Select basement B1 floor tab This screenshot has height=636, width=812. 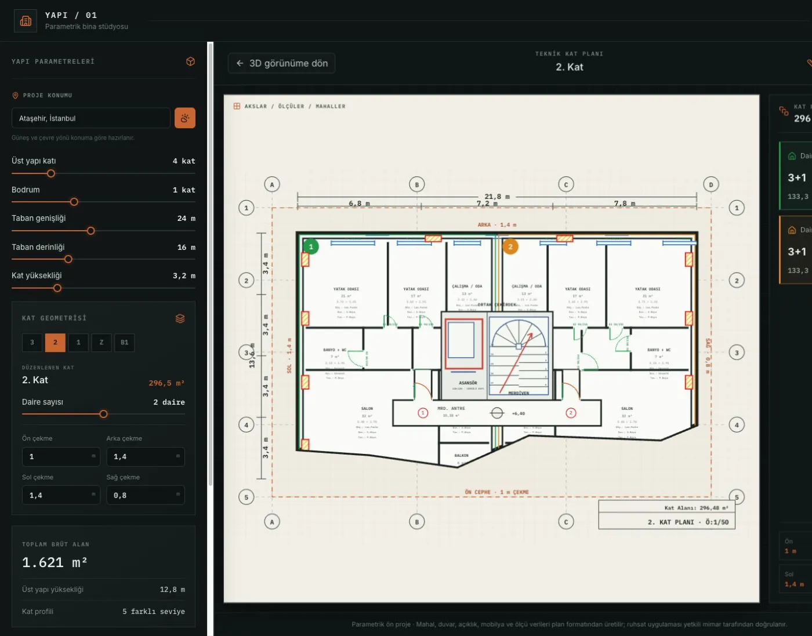pyautogui.click(x=125, y=342)
